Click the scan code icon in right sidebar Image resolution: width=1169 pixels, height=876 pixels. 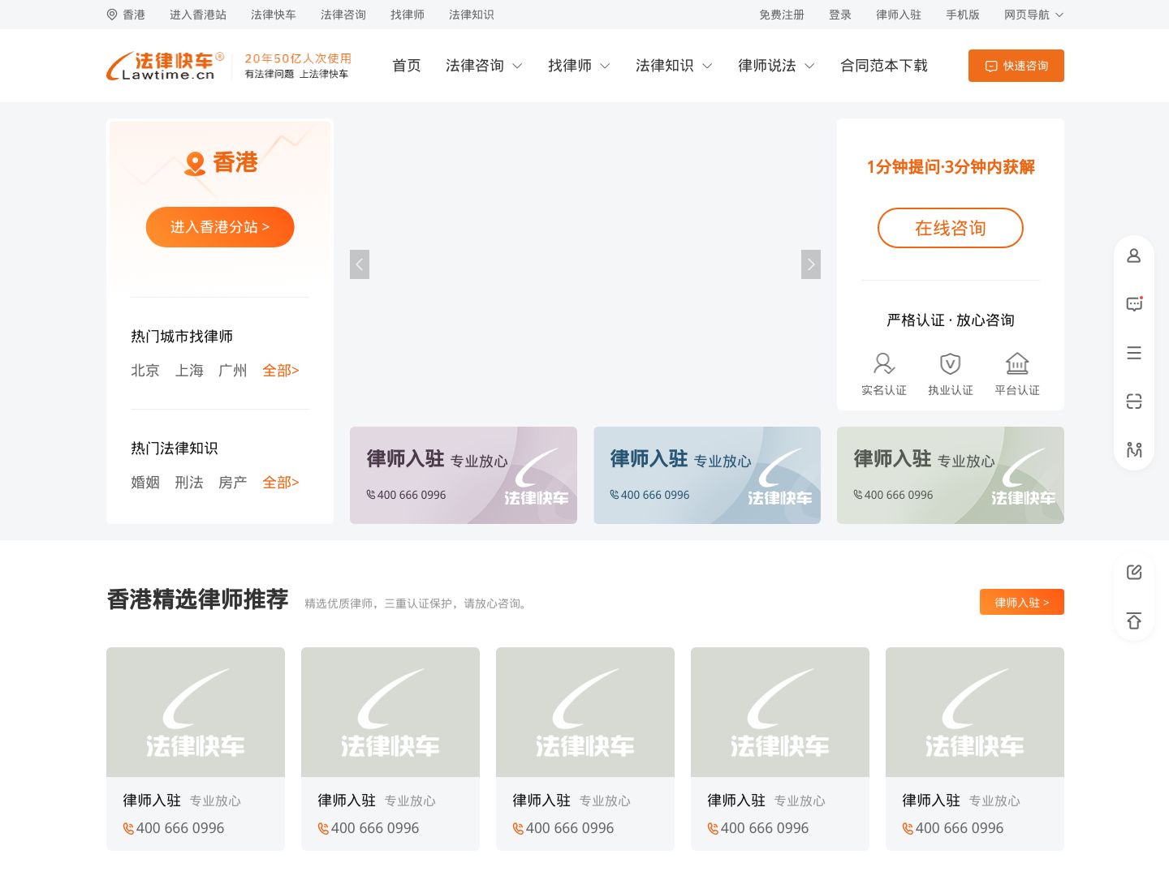click(x=1134, y=401)
